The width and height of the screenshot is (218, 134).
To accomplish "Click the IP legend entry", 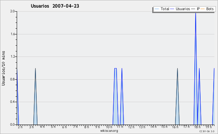I will 195,9.
